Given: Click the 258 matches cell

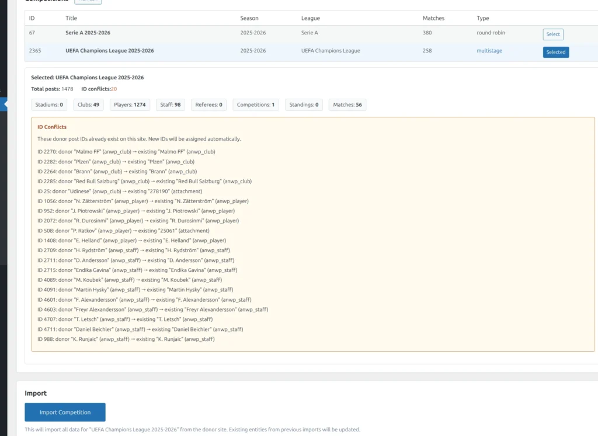Looking at the screenshot, I should point(427,51).
